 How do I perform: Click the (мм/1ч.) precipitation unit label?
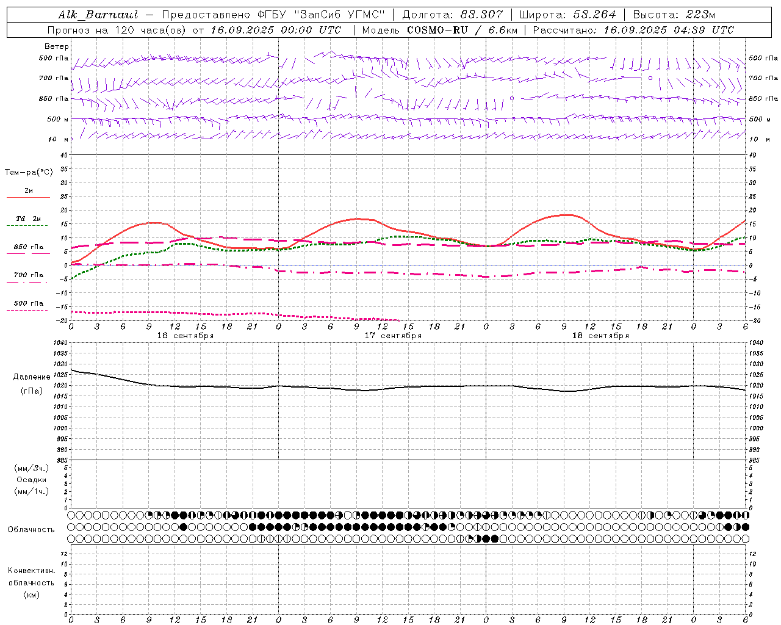point(32,491)
